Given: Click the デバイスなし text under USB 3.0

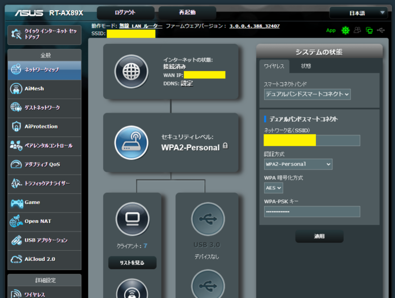Looking at the screenshot, I should pyautogui.click(x=207, y=257).
